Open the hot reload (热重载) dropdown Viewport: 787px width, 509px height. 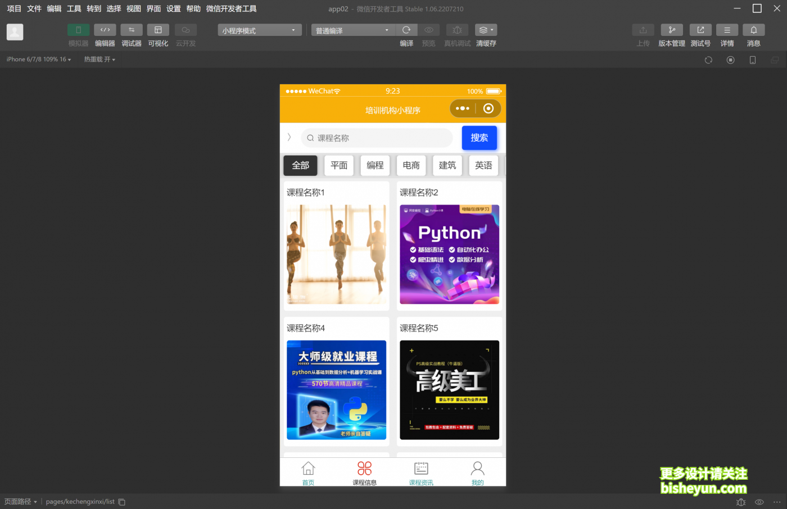click(99, 59)
